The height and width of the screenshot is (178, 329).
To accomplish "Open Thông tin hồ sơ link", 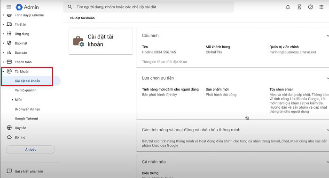I will coord(154,62).
